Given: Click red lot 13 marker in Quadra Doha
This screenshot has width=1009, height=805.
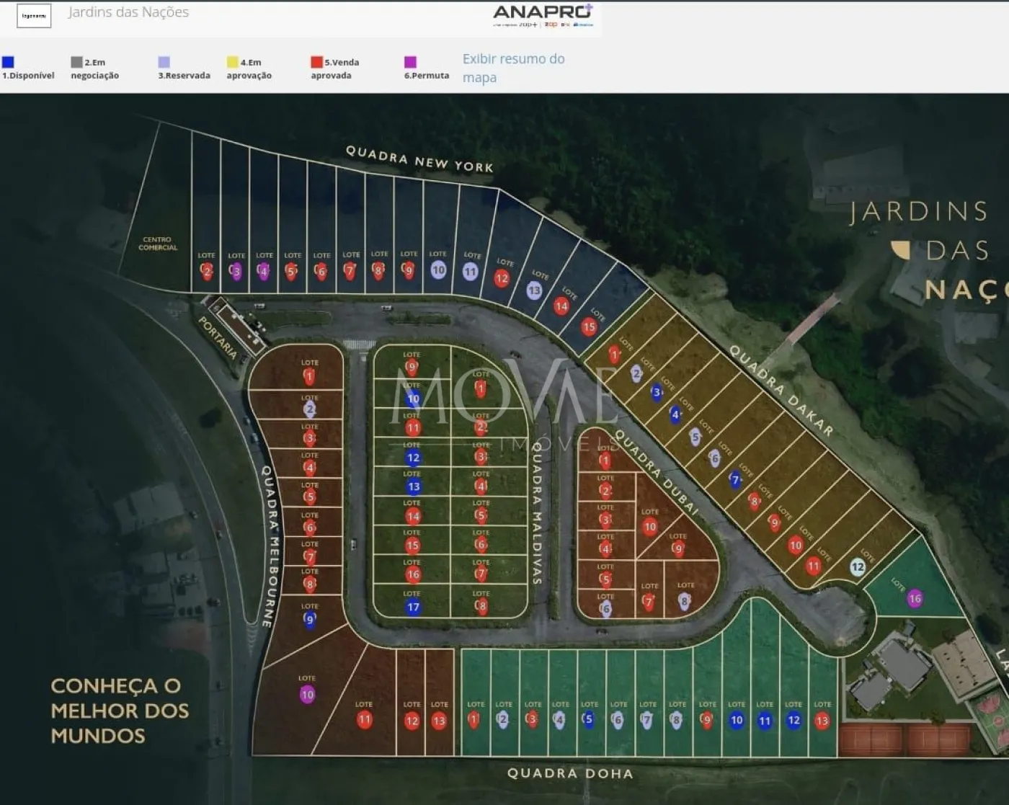Looking at the screenshot, I should click(822, 721).
